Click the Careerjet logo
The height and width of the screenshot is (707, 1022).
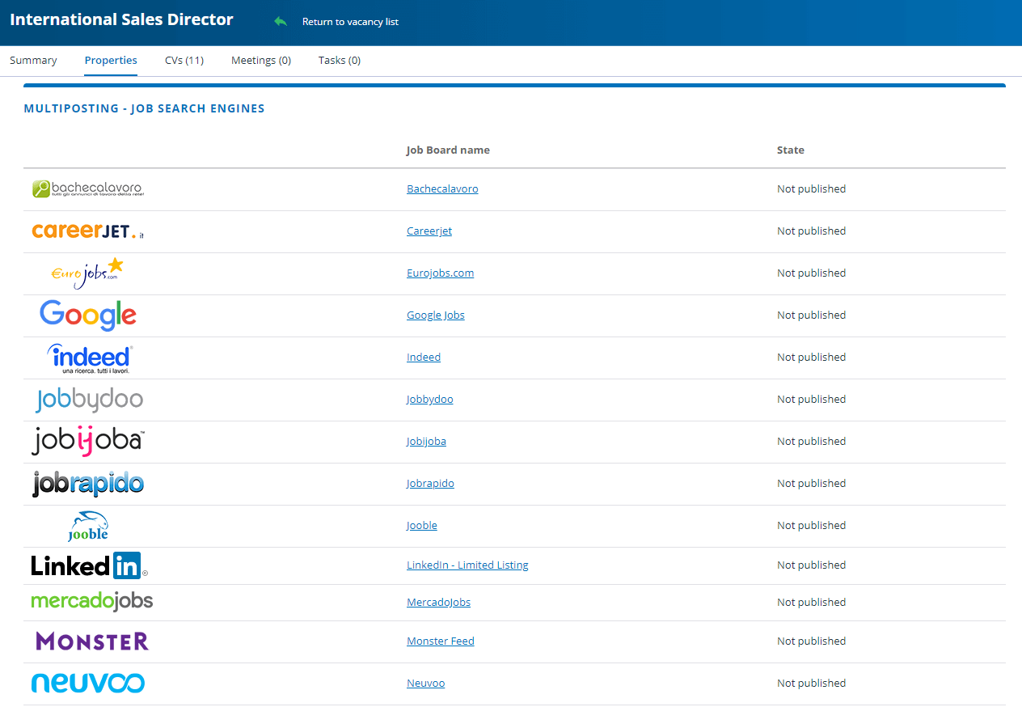point(87,230)
